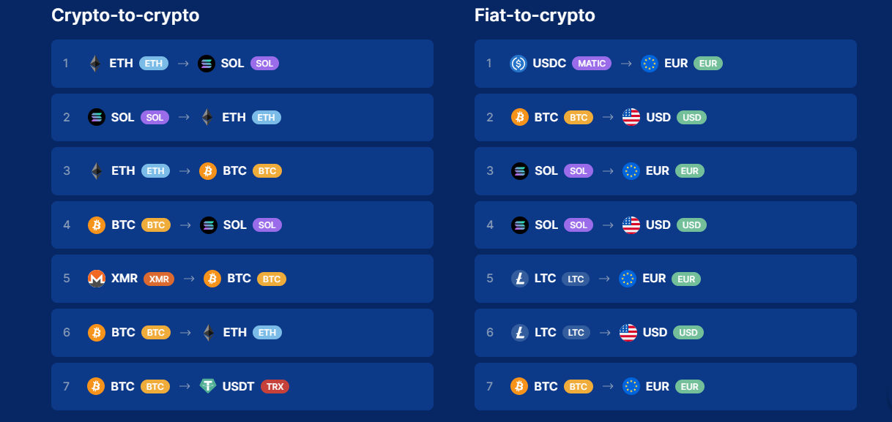Click the Fiat-to-crypto heading
The image size is (892, 422).
click(535, 15)
